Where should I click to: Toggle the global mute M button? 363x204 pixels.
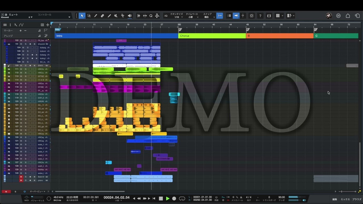coord(6,191)
